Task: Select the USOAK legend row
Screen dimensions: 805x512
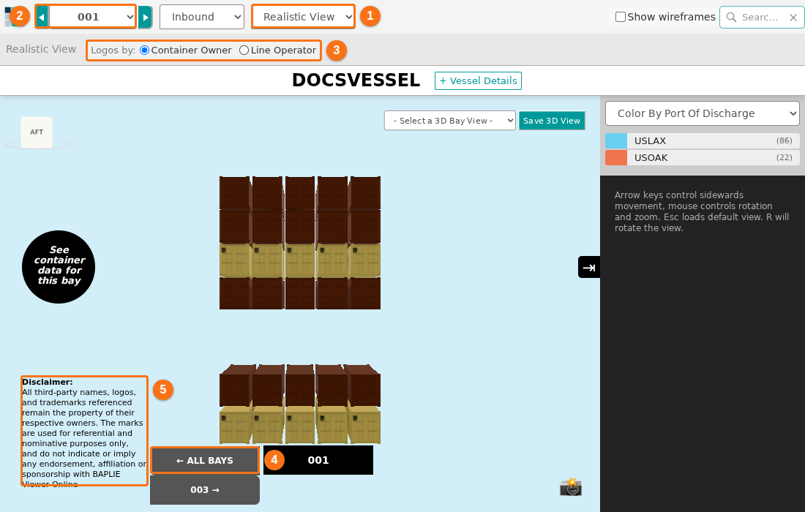Action: (703, 157)
